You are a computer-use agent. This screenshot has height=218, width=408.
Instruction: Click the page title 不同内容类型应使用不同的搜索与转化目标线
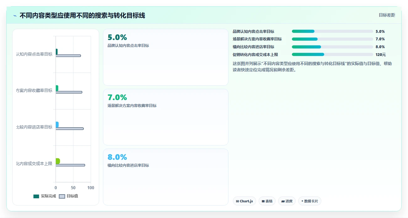(82, 15)
